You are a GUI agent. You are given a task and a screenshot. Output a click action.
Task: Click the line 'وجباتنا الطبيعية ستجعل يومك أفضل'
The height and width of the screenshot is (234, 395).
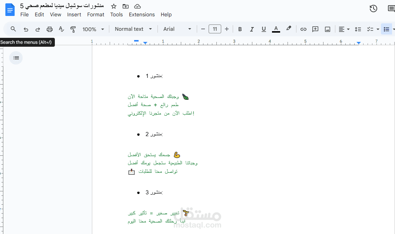pos(163,163)
